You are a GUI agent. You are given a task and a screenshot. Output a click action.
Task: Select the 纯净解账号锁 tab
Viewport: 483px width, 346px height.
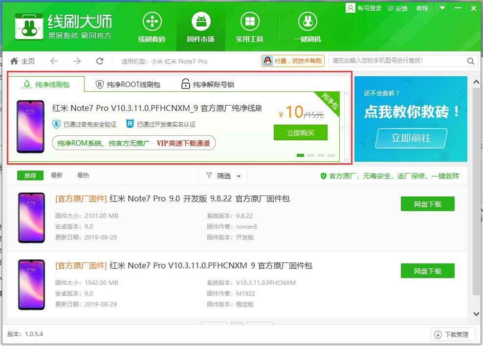click(x=208, y=84)
